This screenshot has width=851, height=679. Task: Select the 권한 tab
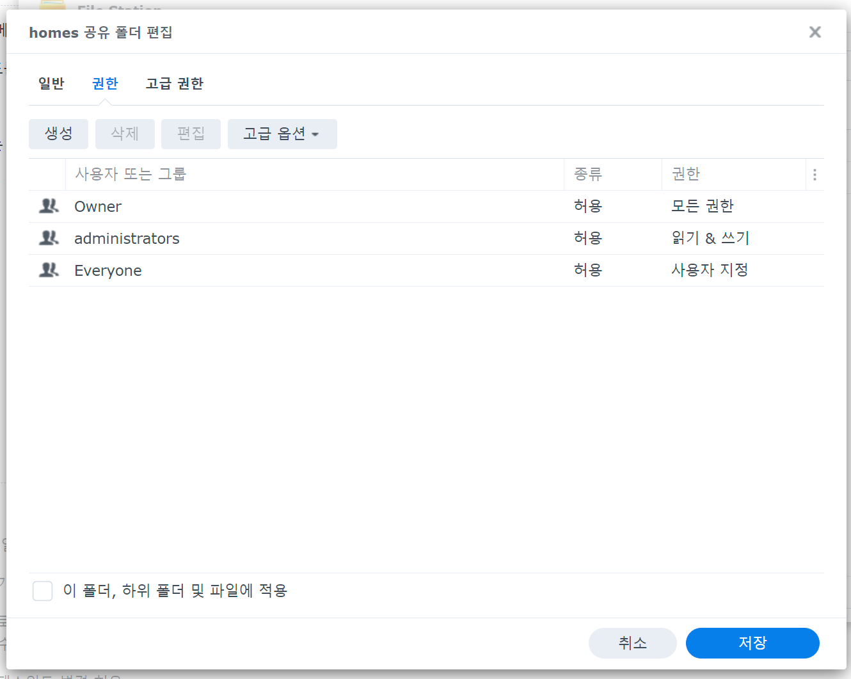pos(105,83)
